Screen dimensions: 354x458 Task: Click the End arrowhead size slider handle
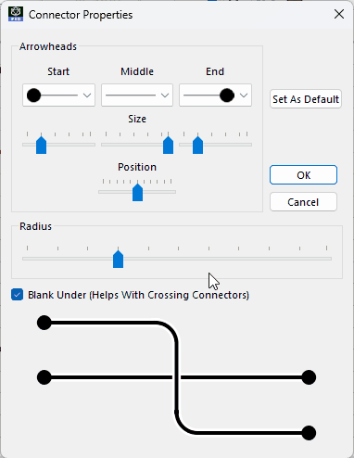[197, 145]
